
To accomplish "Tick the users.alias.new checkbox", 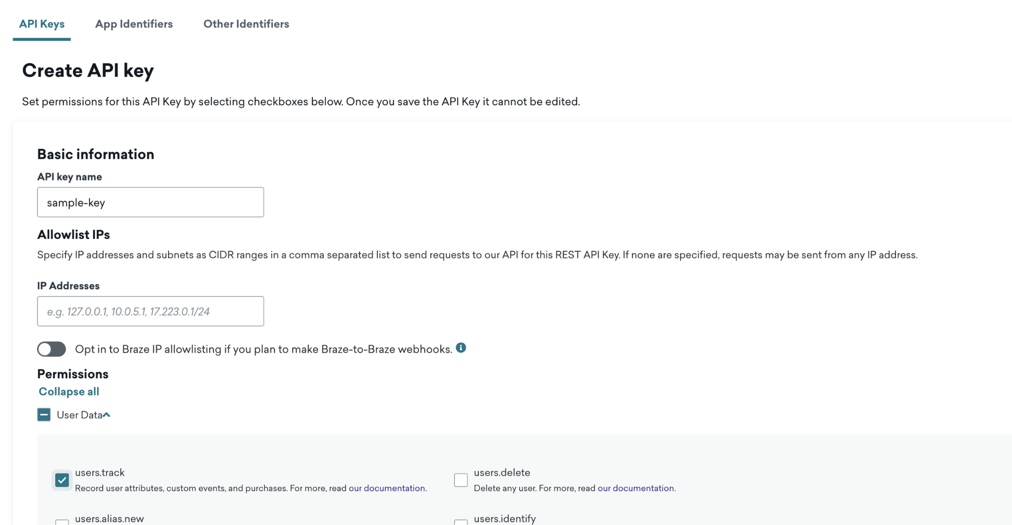I will (x=62, y=522).
